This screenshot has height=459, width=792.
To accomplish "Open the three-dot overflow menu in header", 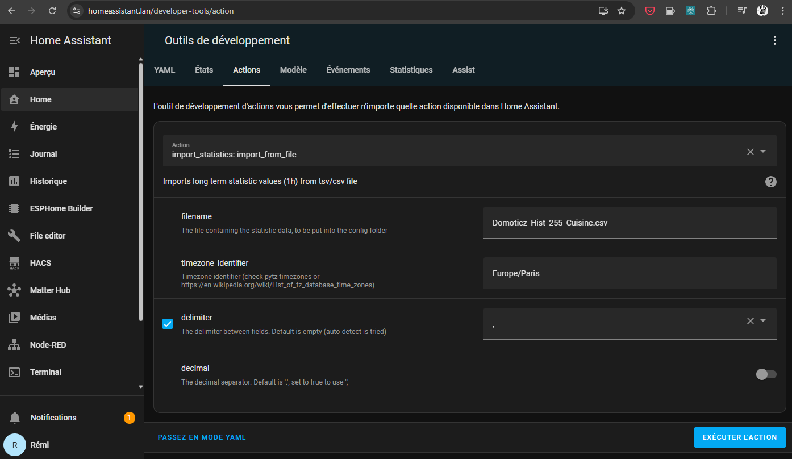I will coord(774,40).
